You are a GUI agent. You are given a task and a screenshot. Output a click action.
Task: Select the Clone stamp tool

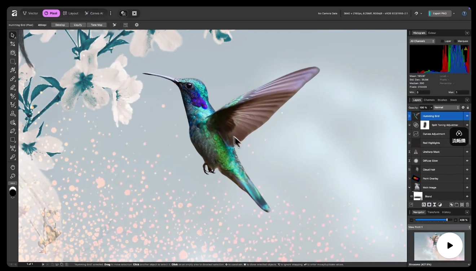pos(13,114)
